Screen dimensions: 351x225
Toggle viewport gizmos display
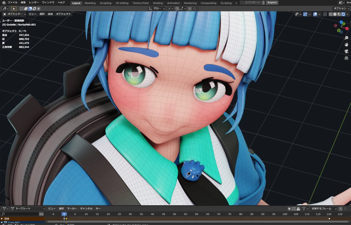(x=305, y=14)
